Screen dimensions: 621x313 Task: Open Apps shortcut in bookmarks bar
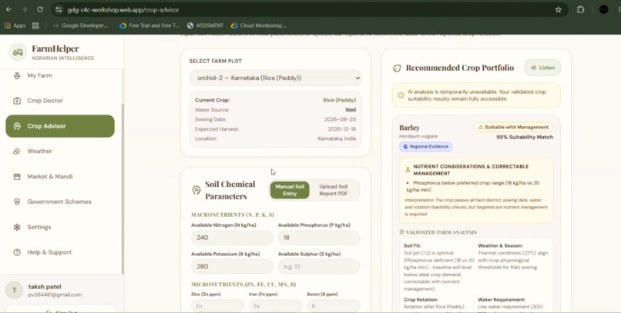click(15, 25)
